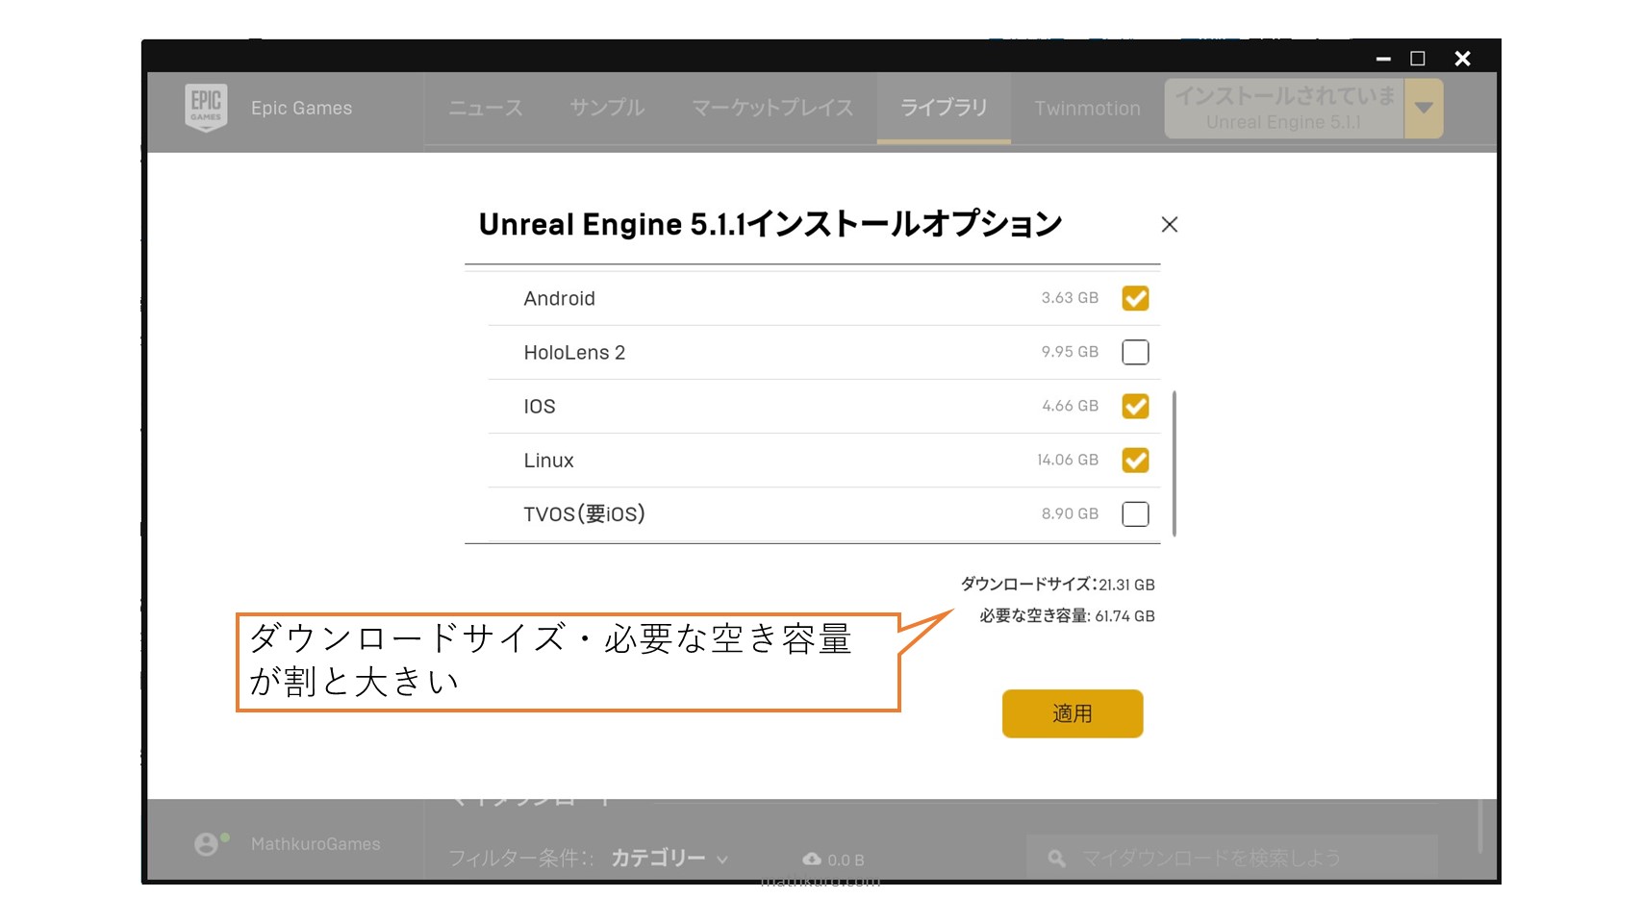Click the library page scrollbar at right
Image resolution: width=1642 pixels, height=923 pixels.
pos(1479,827)
